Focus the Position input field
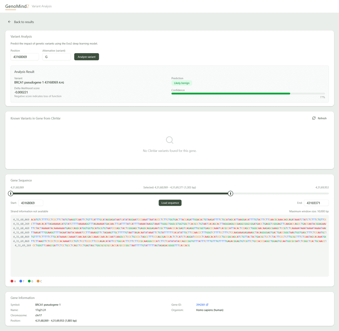The height and width of the screenshot is (331, 339). 25,57
